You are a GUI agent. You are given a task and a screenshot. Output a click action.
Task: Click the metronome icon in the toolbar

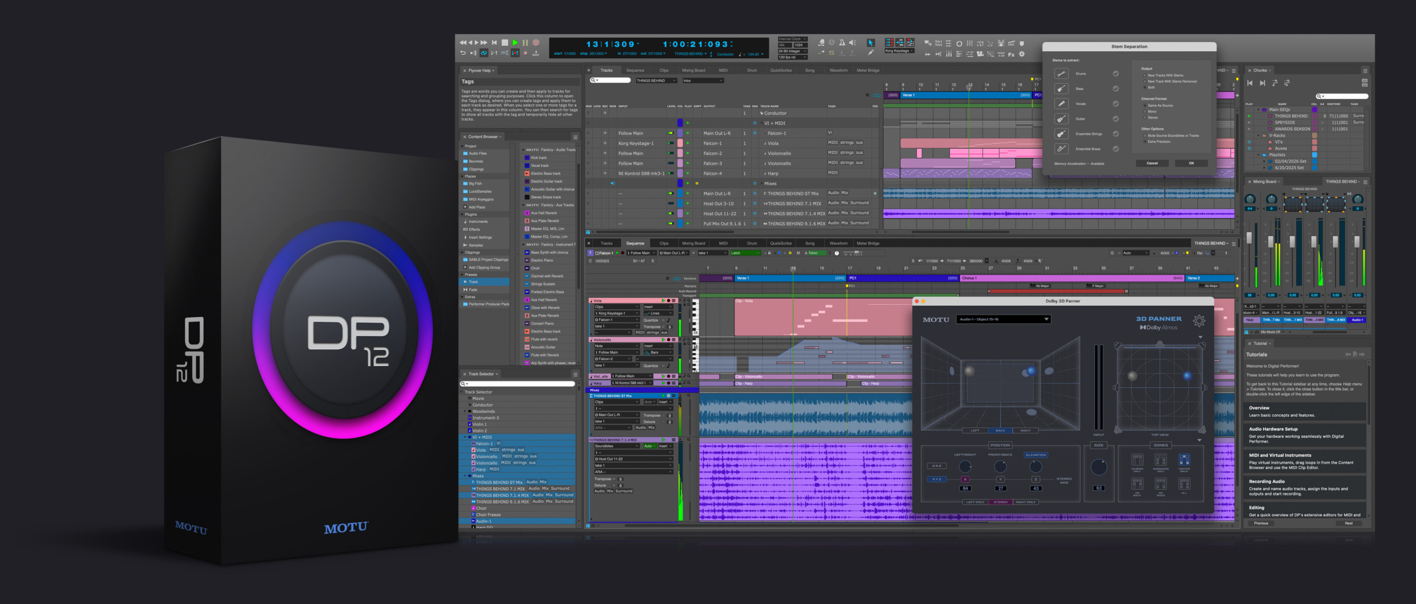[x=842, y=42]
